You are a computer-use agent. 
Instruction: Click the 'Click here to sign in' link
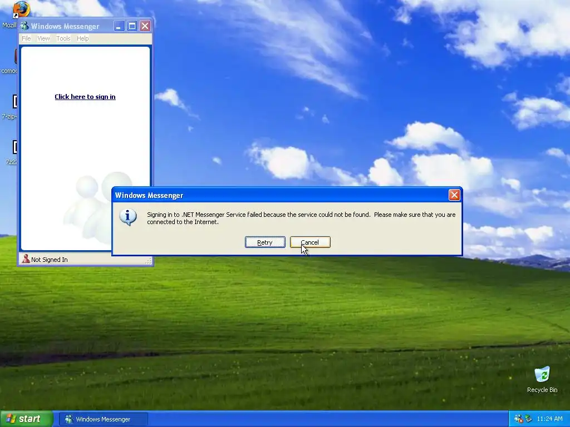pos(85,97)
